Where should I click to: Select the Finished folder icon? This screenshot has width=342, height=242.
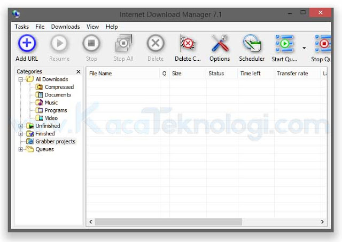point(30,134)
